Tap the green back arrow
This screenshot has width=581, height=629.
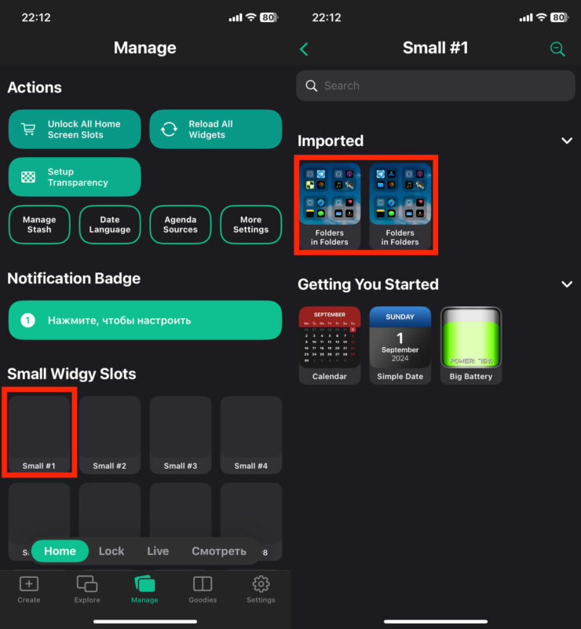[304, 49]
